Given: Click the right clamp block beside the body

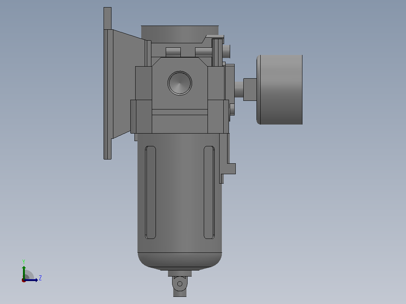Looking at the screenshot, I should click(218, 116).
